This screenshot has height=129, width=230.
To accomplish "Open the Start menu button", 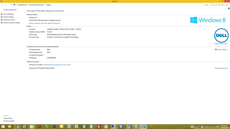I will point(3,126).
